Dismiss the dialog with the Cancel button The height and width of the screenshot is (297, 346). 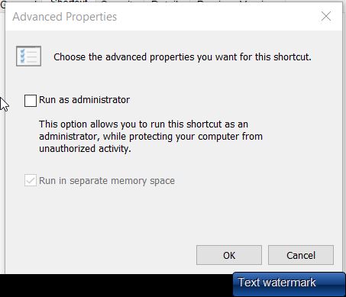(x=301, y=255)
